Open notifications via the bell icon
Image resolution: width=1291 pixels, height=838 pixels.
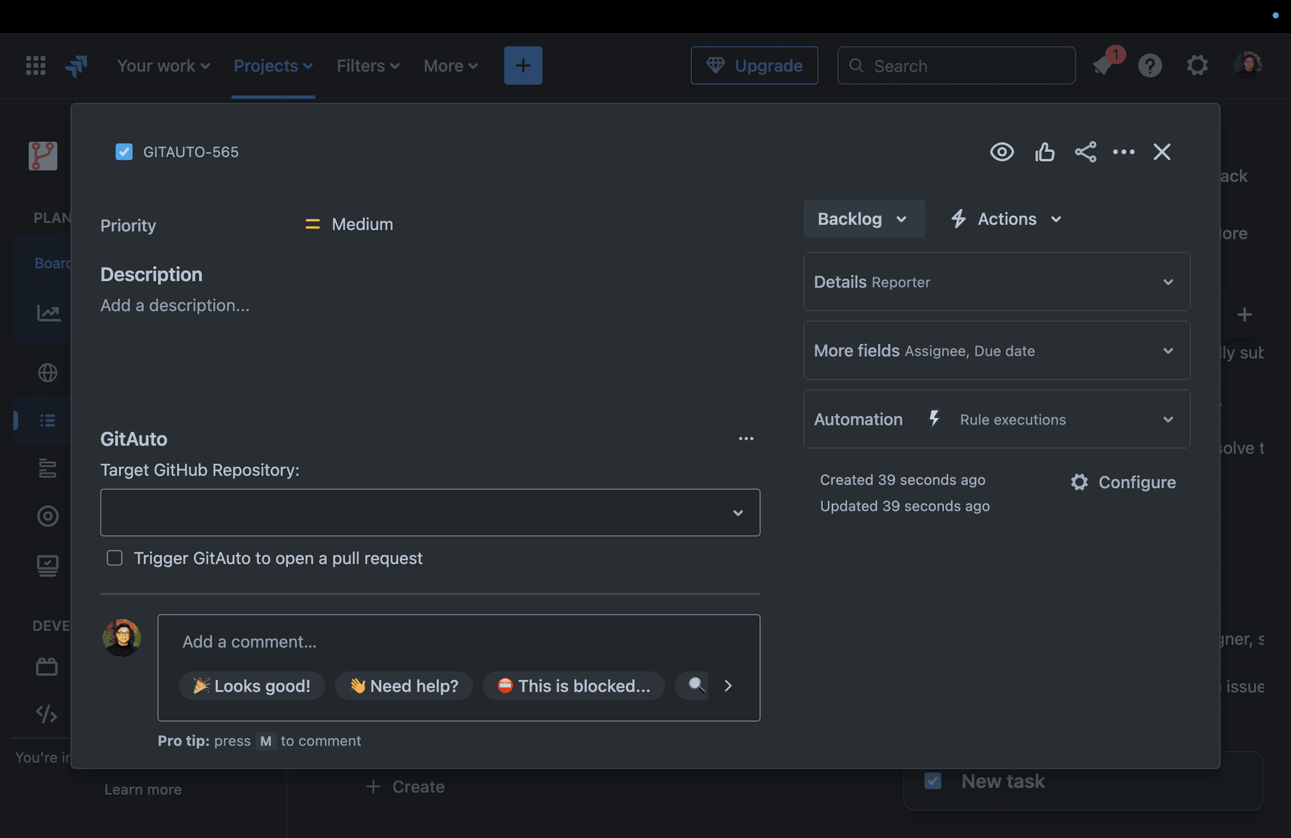pos(1103,65)
